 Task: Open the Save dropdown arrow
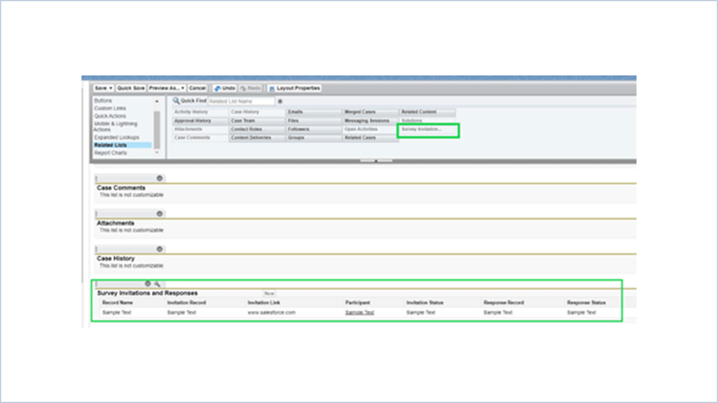pos(110,88)
